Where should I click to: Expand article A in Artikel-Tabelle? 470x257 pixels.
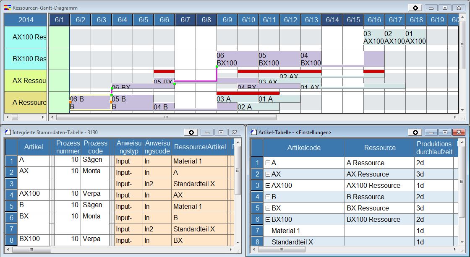point(268,163)
